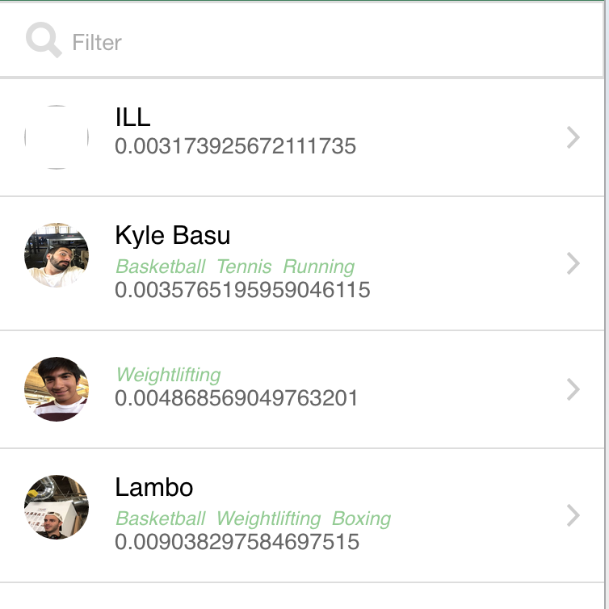Screen dimensions: 609x609
Task: Select the Kyle Basu name
Action: coord(173,236)
